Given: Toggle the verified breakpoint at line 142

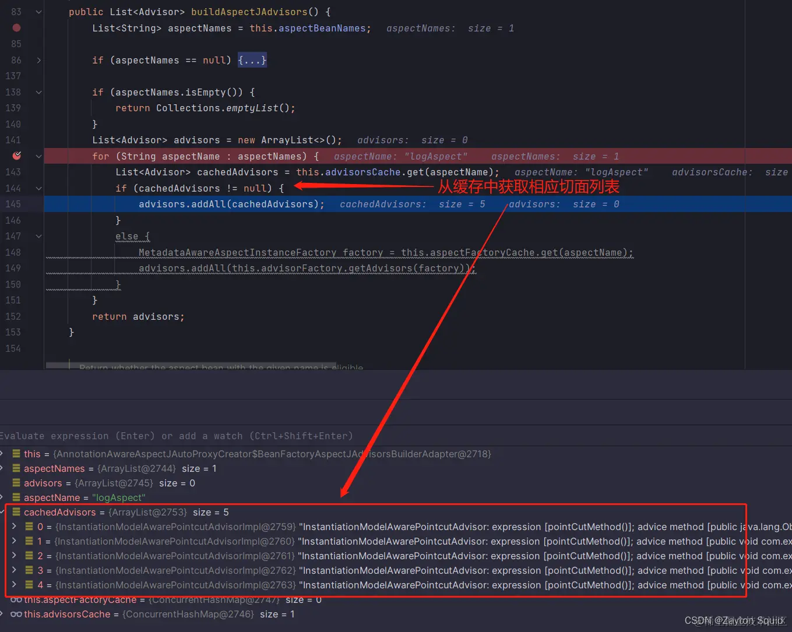Looking at the screenshot, I should tap(17, 156).
